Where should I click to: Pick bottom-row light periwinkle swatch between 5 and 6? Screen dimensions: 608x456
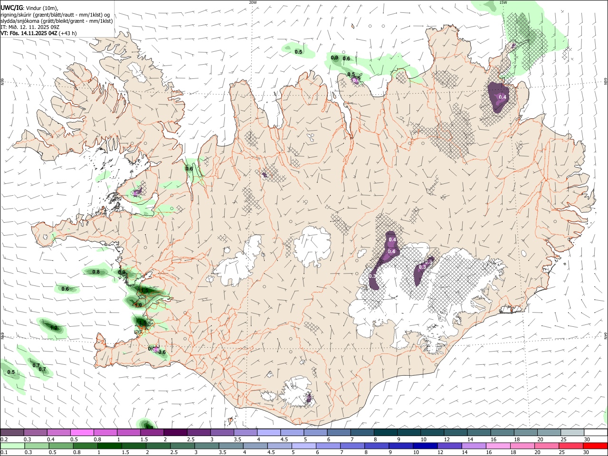point(304,446)
